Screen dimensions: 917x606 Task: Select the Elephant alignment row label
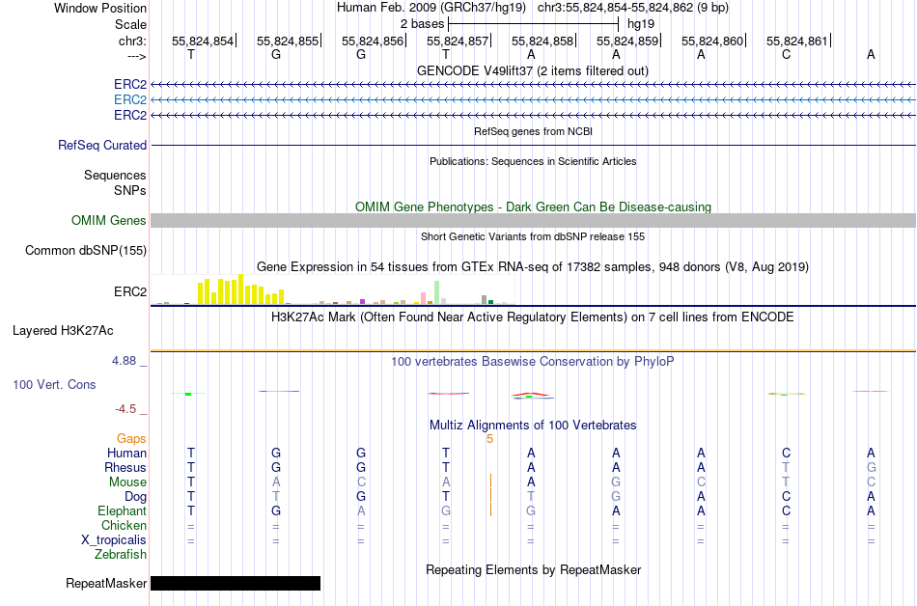(x=122, y=510)
